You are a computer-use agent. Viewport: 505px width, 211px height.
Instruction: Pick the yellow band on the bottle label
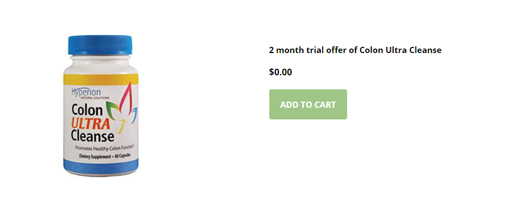coord(101,79)
